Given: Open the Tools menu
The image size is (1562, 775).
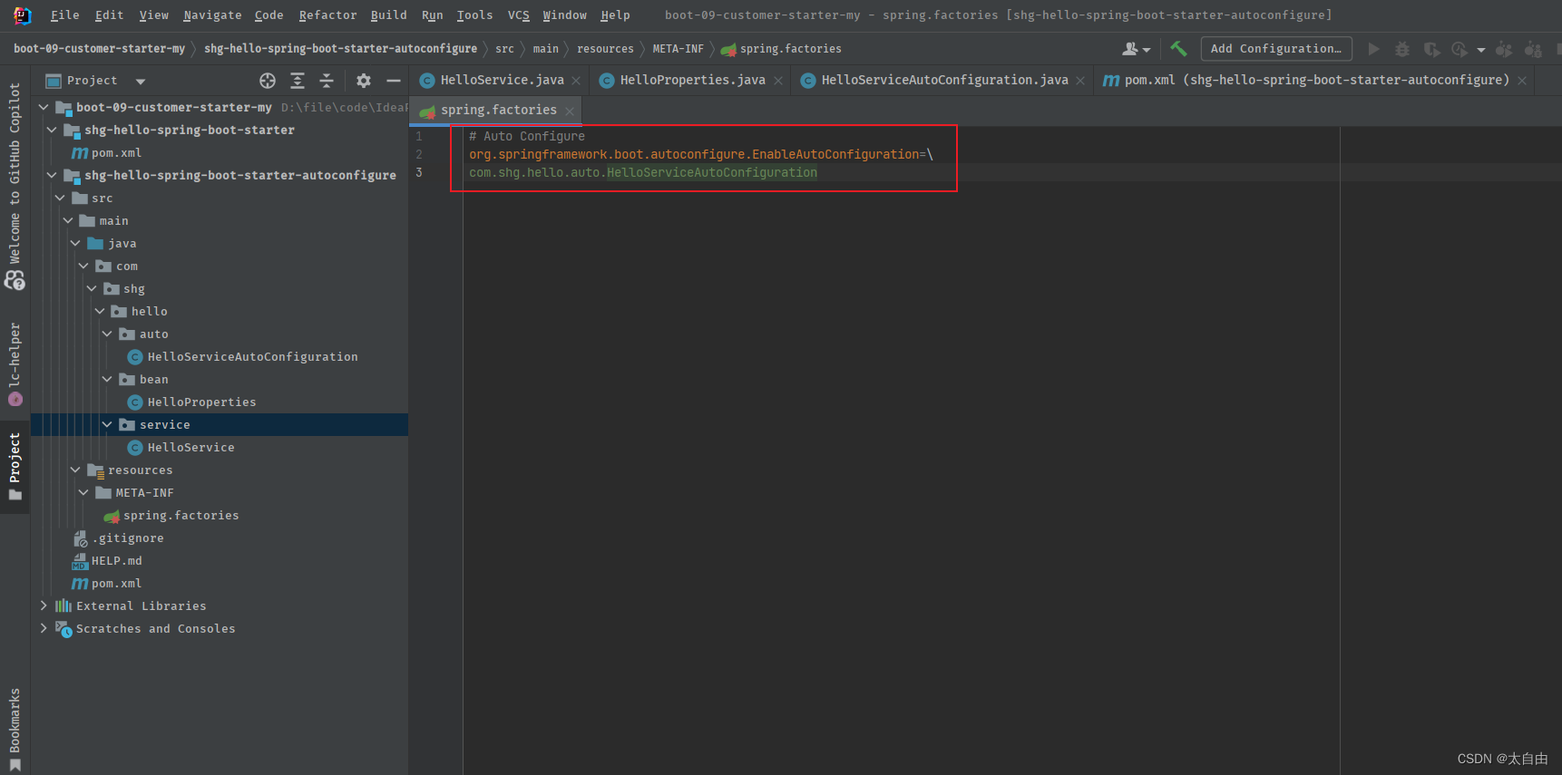Looking at the screenshot, I should (474, 15).
